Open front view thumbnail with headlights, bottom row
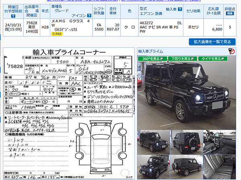Screen dimensions: 241x180 154,167
